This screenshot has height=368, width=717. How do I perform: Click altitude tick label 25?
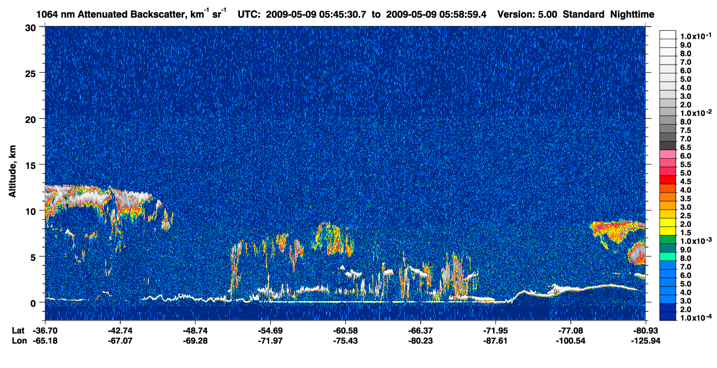[x=31, y=73]
